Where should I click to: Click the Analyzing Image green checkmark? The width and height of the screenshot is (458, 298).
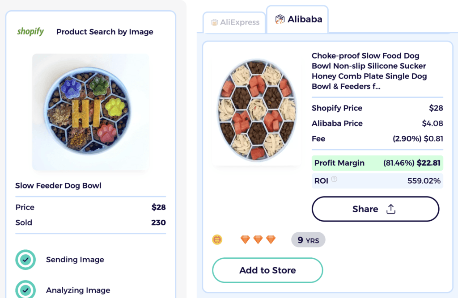(25, 290)
